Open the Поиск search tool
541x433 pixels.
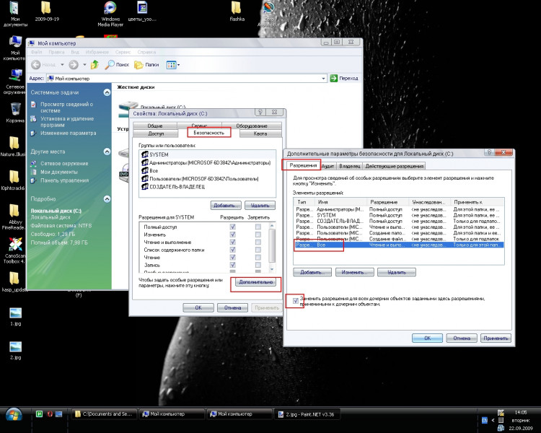117,64
